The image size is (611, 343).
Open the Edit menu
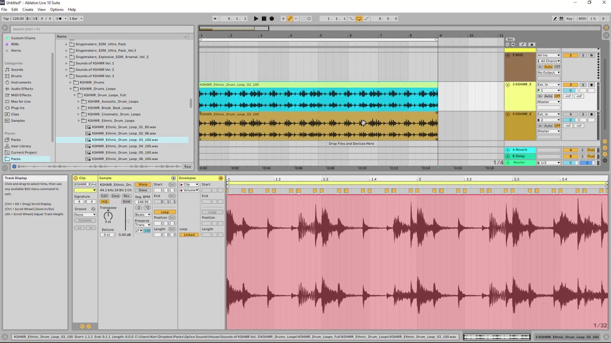coord(15,10)
